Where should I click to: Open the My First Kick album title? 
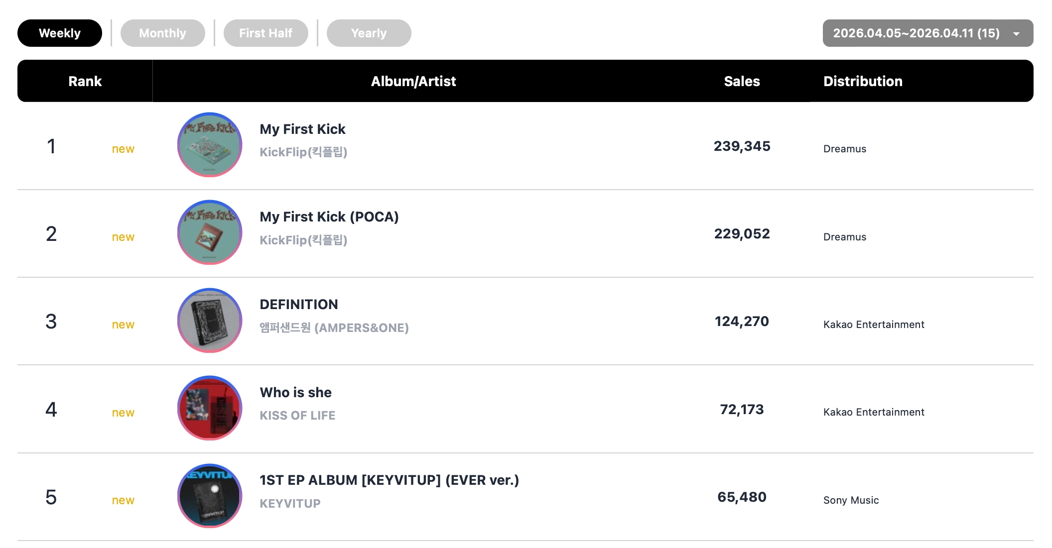(302, 129)
